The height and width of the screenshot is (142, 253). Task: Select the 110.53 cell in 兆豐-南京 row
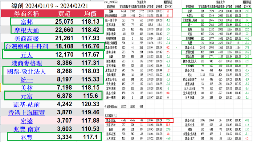[x=90, y=129]
